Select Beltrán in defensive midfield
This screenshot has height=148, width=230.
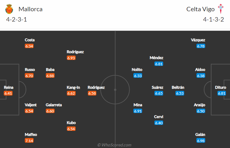[178, 88]
